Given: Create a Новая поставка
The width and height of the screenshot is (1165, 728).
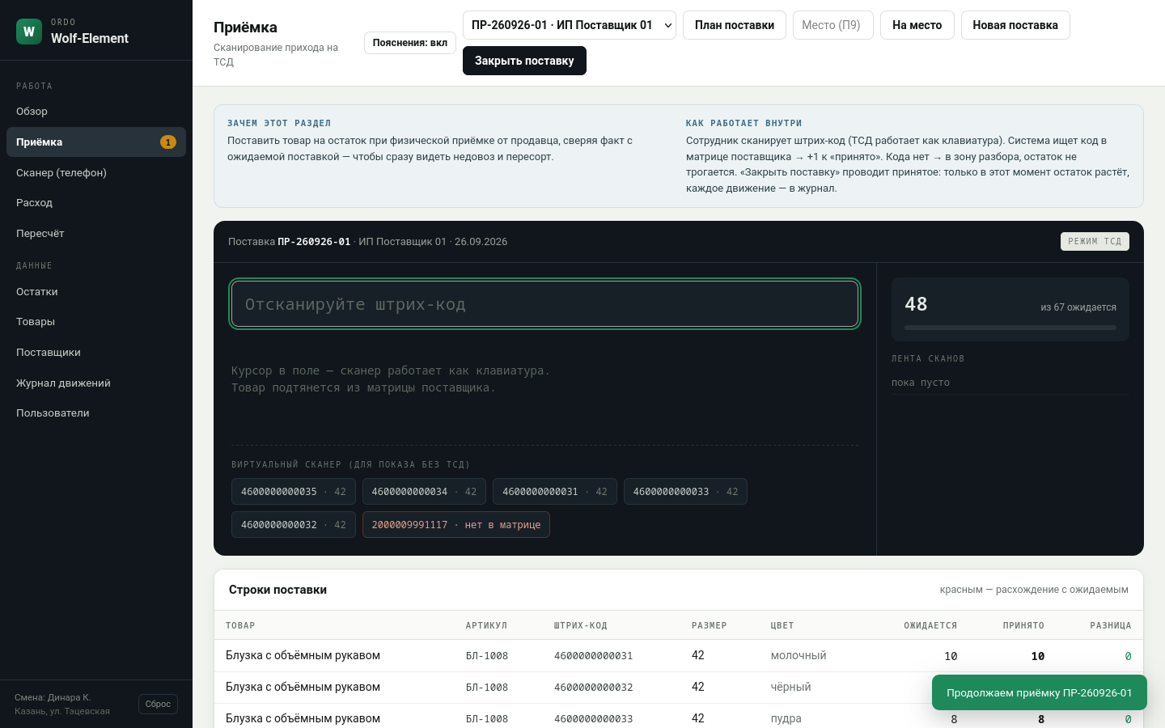Looking at the screenshot, I should [x=1015, y=25].
